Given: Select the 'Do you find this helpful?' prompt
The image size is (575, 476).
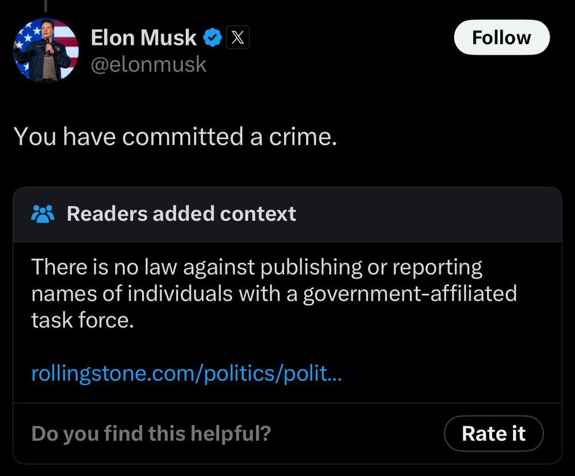Looking at the screenshot, I should tap(151, 433).
